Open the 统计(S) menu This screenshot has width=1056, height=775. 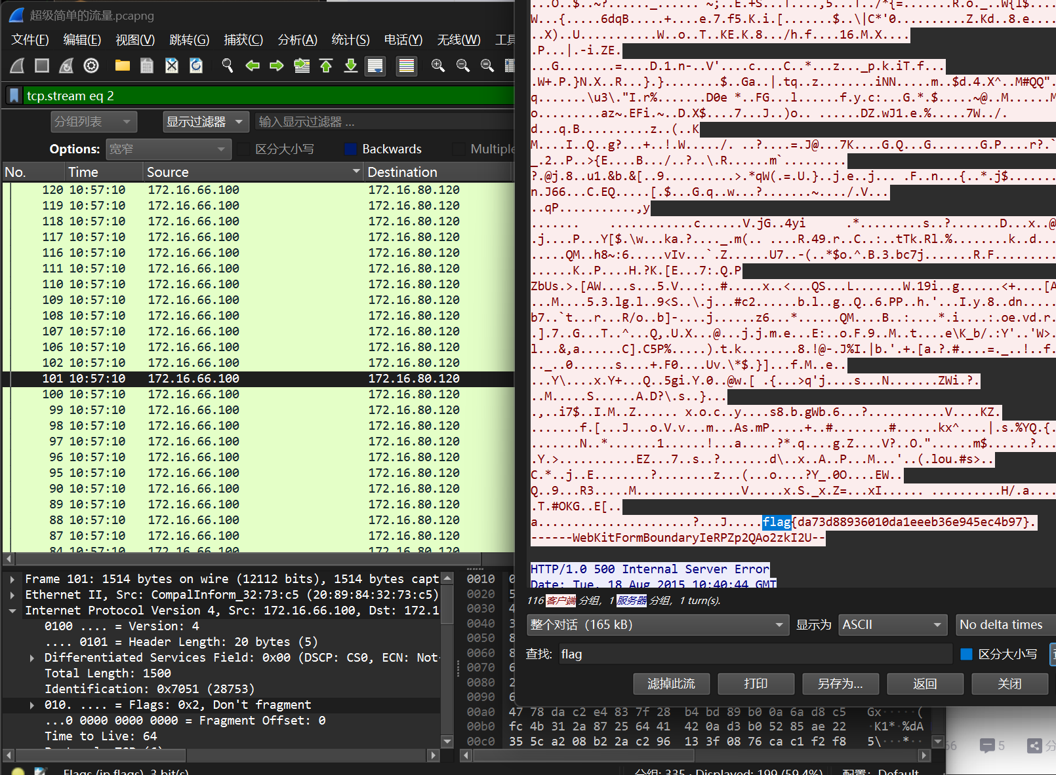point(350,39)
